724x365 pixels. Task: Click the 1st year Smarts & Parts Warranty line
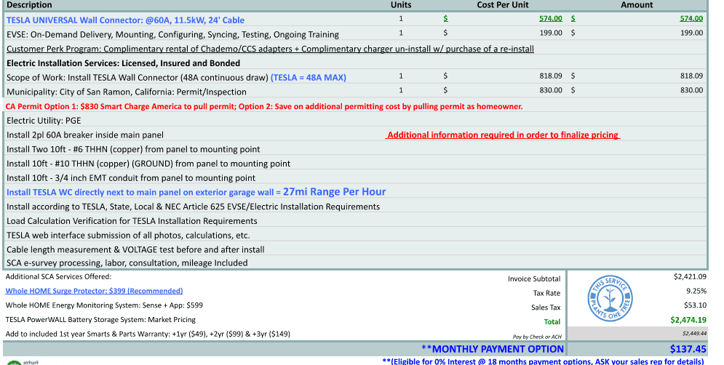click(148, 334)
